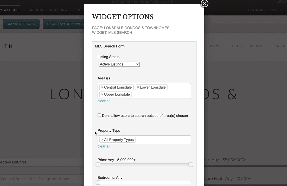
Task: Click the Bedrooms slider handle
Action: point(98,182)
